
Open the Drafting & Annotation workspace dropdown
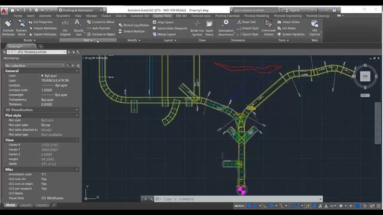(x=80, y=10)
